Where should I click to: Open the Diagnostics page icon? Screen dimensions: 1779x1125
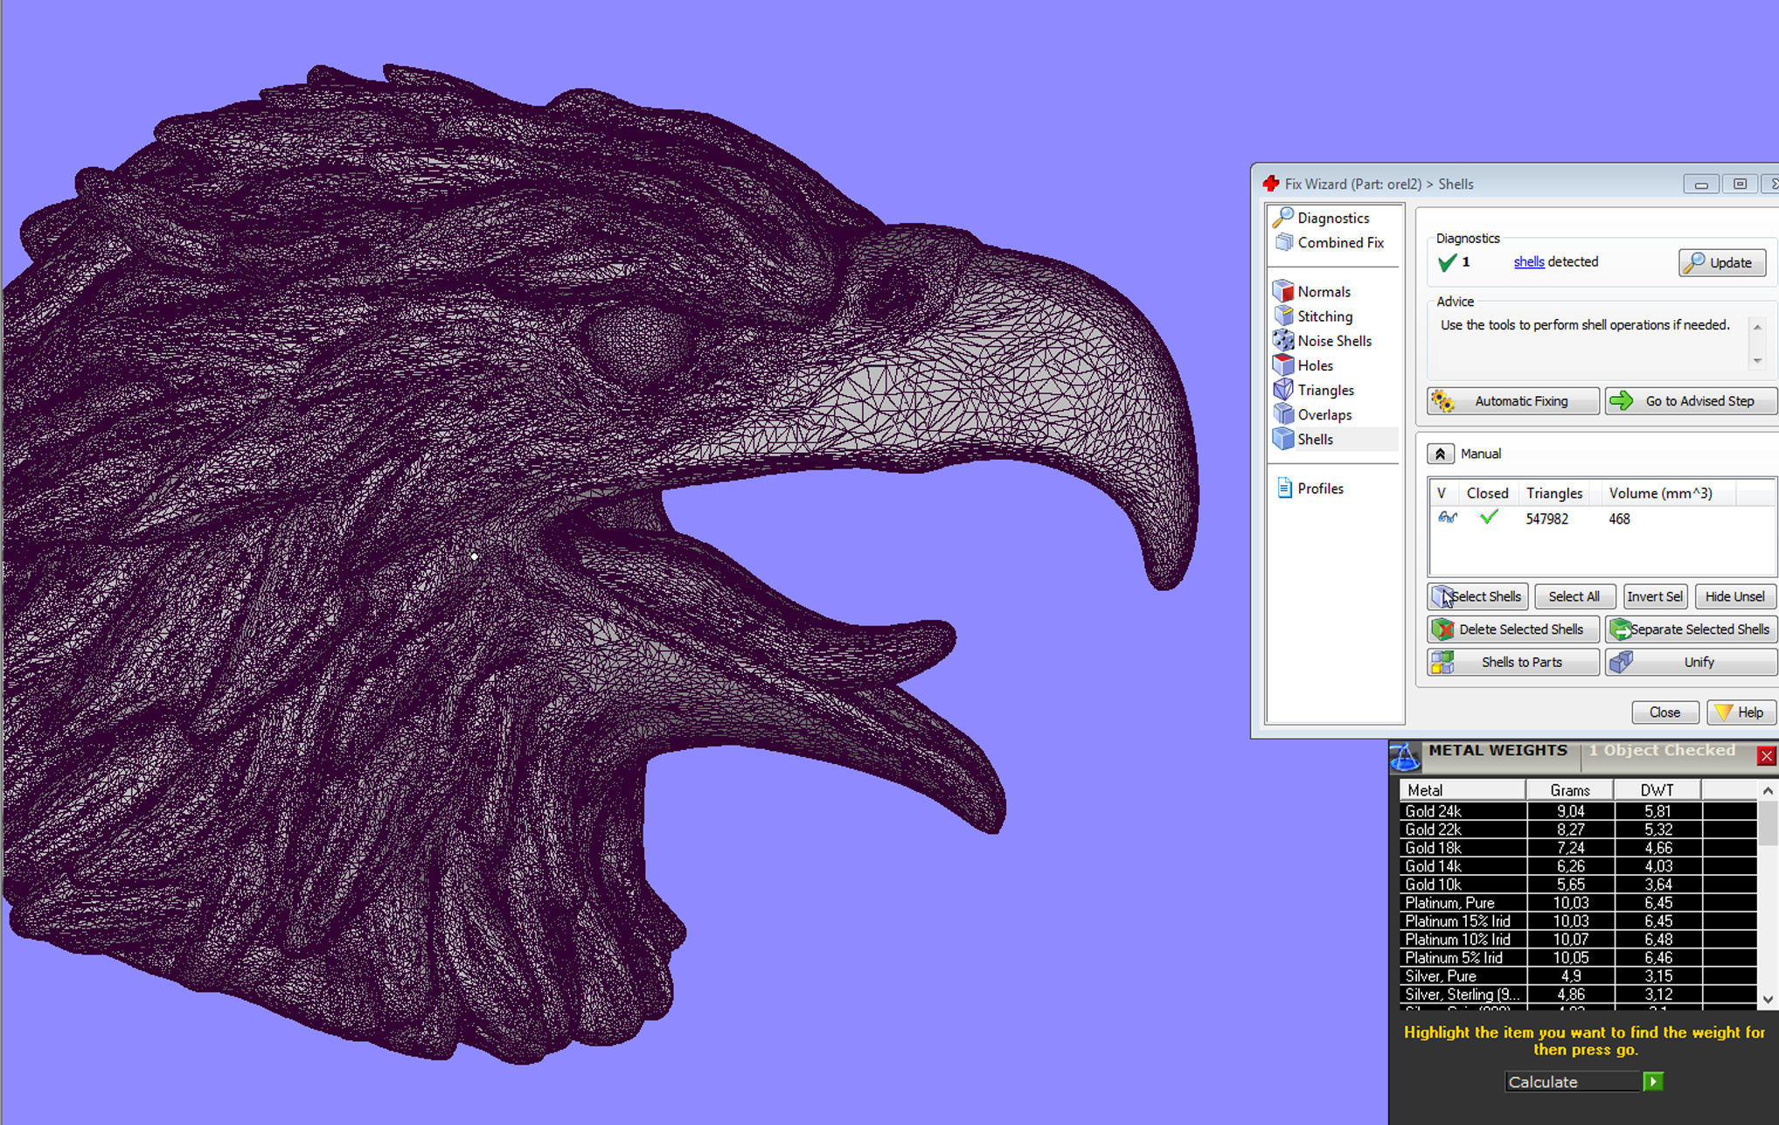[1282, 218]
